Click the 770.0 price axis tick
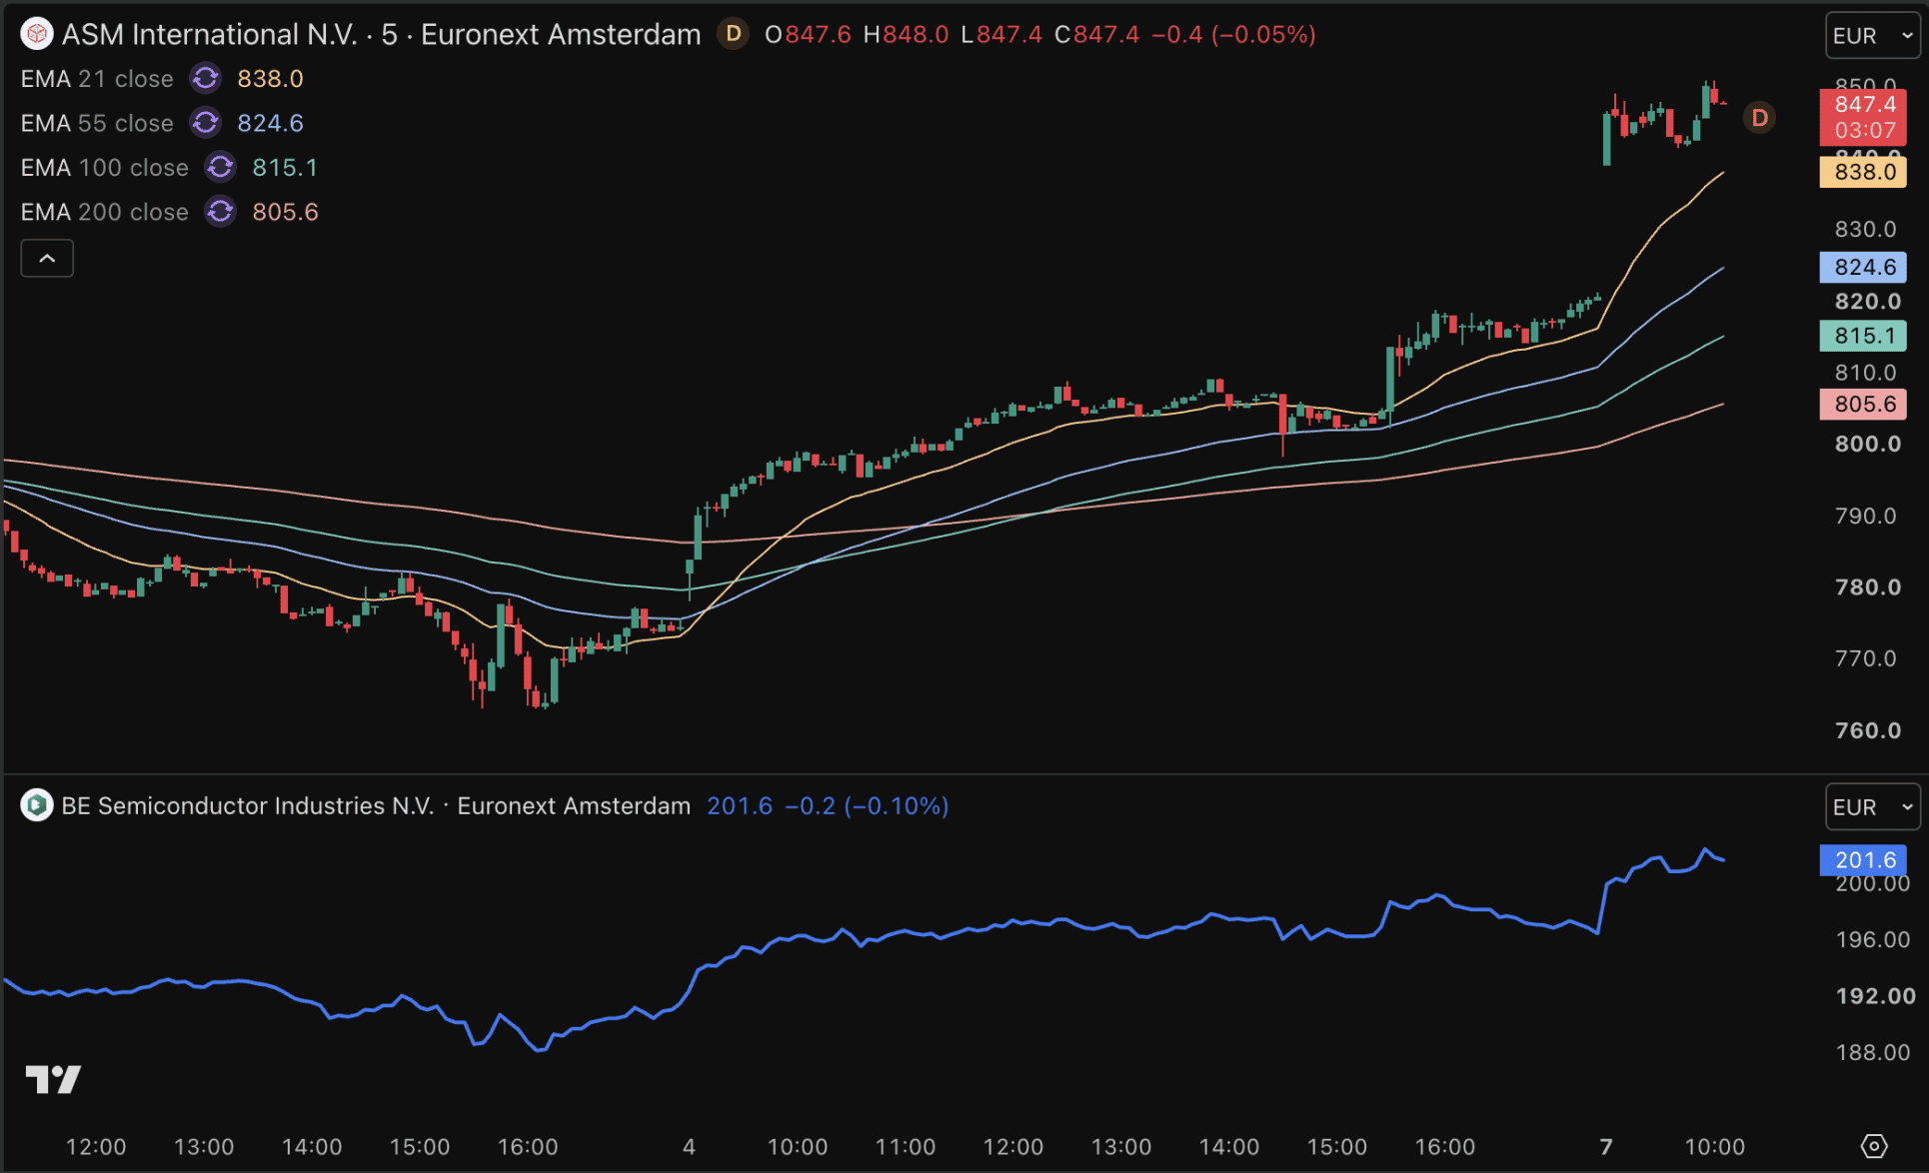 tap(1865, 658)
